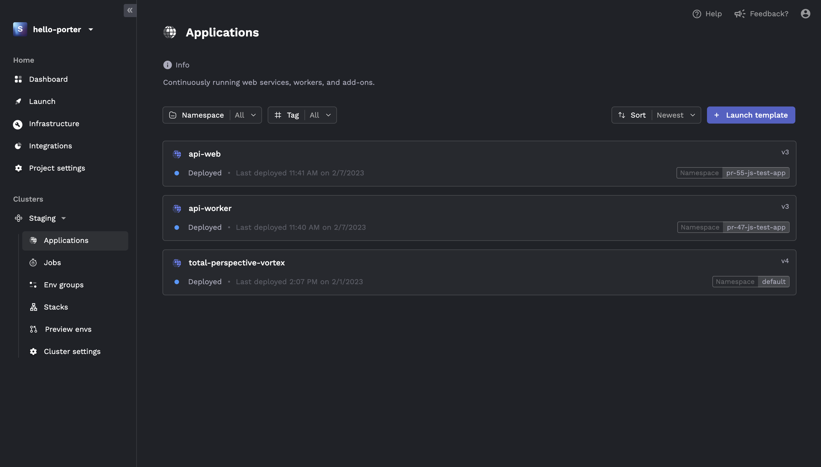
Task: Change sorting via the Newest dropdown
Action: click(676, 115)
